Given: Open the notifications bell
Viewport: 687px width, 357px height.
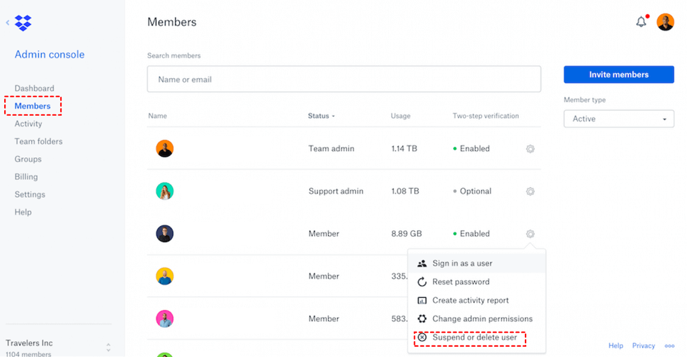Looking at the screenshot, I should pyautogui.click(x=641, y=23).
